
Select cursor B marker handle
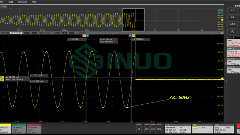(130, 36)
